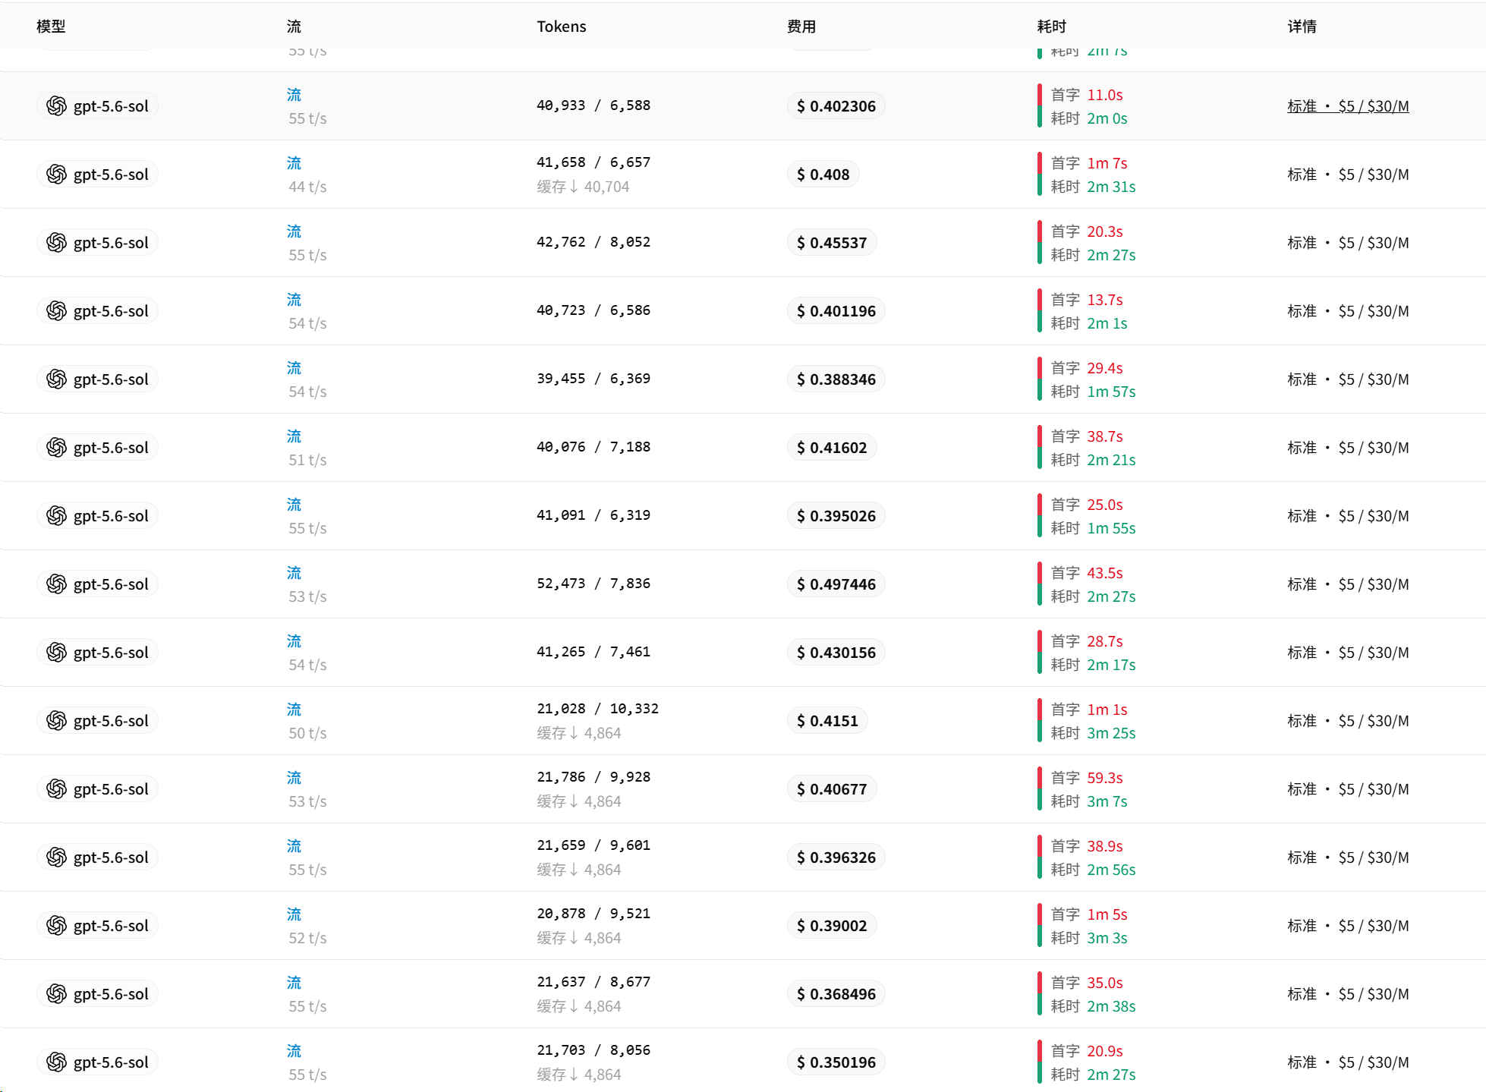Click the OpenAI logo in the $0.430156 row
This screenshot has width=1486, height=1092.
(56, 653)
